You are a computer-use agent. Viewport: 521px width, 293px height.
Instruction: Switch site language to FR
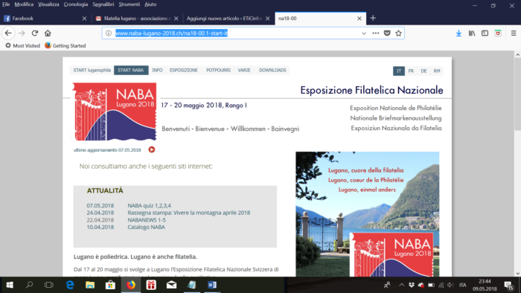click(x=411, y=71)
